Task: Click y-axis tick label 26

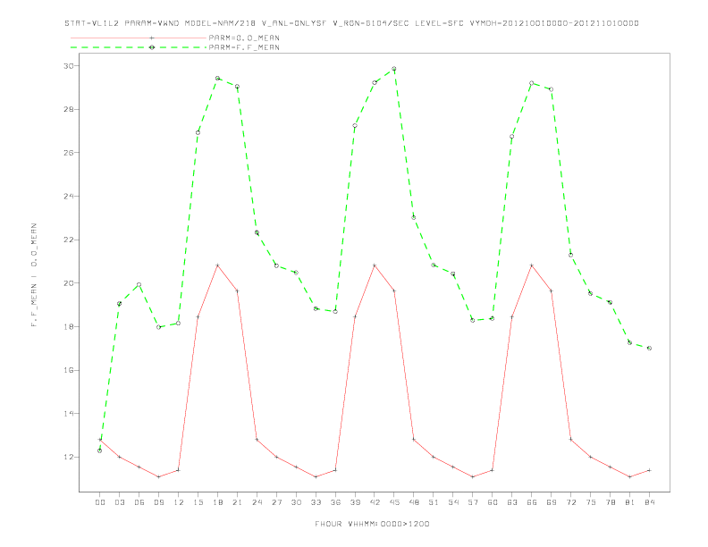Action: 69,153
